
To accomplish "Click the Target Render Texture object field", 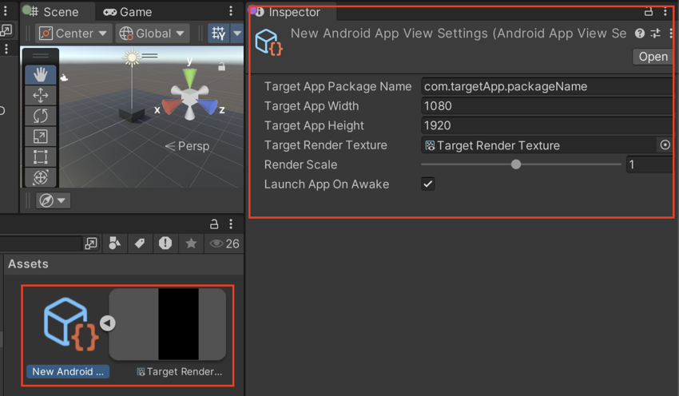I will tap(539, 145).
